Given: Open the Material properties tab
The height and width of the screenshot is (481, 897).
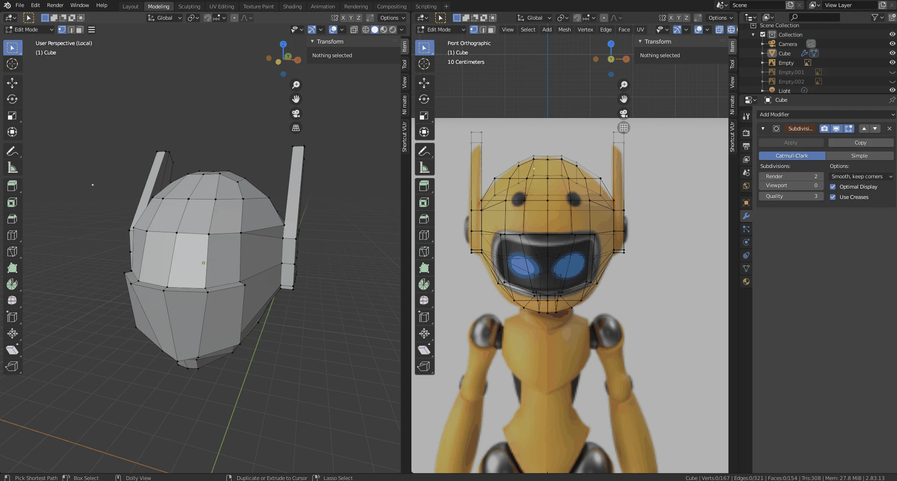Looking at the screenshot, I should (746, 282).
